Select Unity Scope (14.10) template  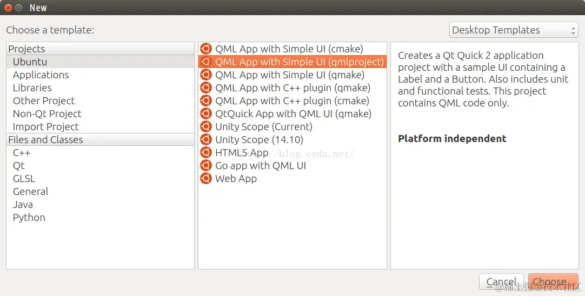tap(259, 140)
